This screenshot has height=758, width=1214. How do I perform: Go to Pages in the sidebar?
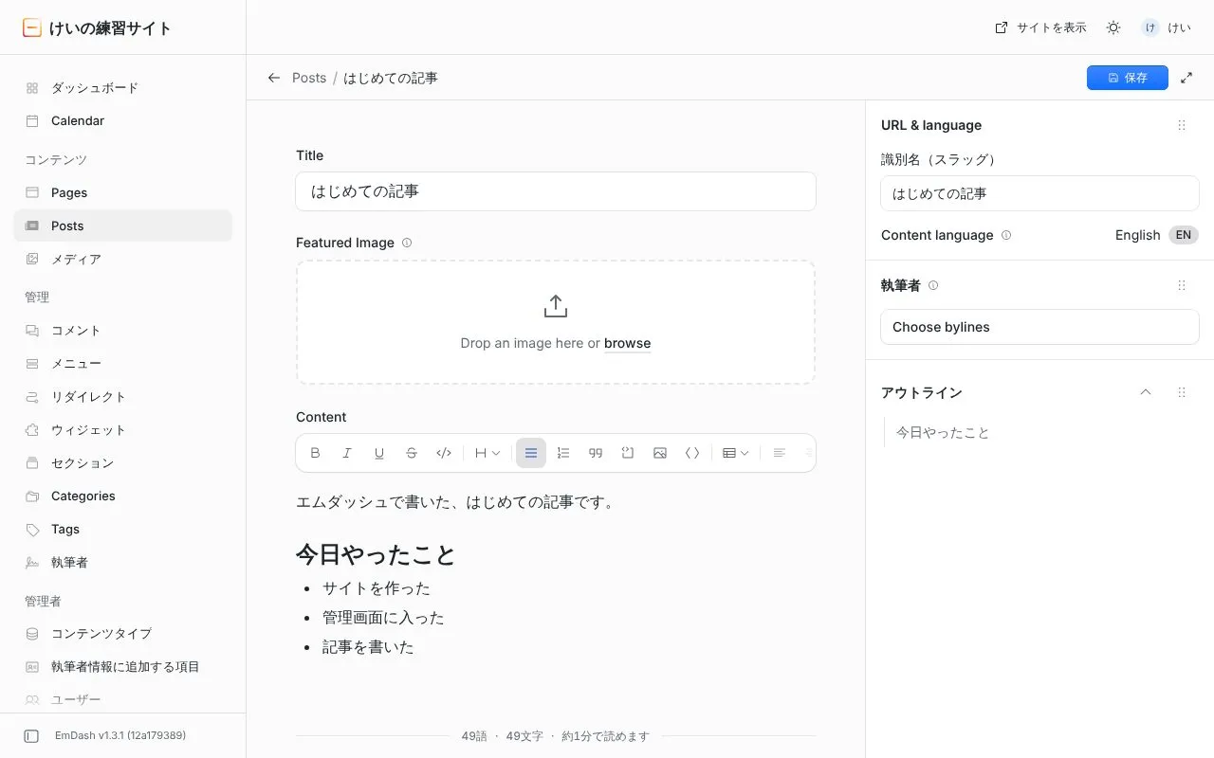pos(122,193)
